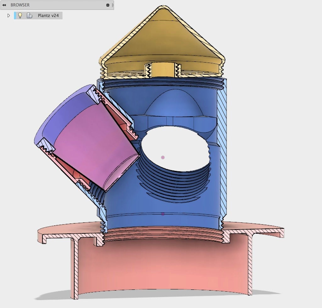Click the pink sketch point near the body bottom
Screen dimensions: 322x308
163,214
